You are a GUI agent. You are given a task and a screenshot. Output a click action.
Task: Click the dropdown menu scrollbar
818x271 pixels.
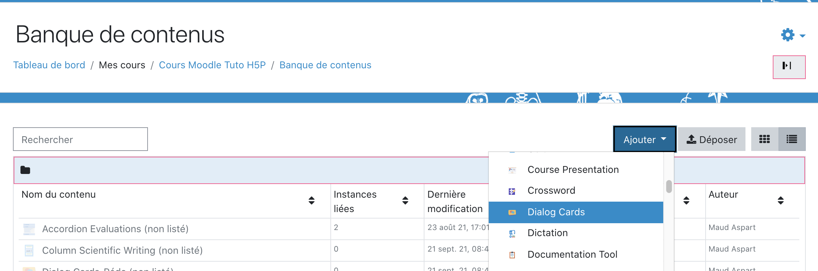point(669,187)
